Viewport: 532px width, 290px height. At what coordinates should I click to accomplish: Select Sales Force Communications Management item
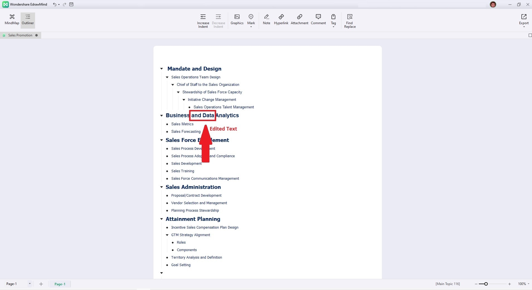click(205, 179)
